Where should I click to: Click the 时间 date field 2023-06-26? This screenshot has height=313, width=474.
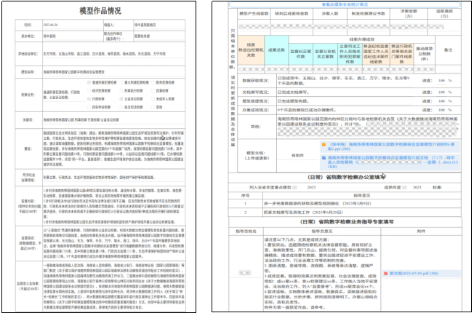coord(73,25)
